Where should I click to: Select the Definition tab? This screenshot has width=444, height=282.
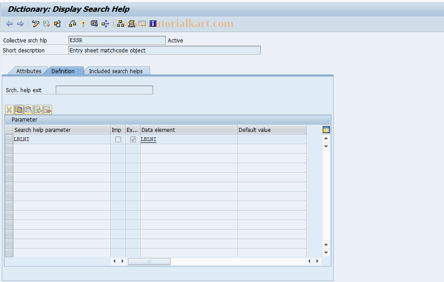(x=63, y=71)
